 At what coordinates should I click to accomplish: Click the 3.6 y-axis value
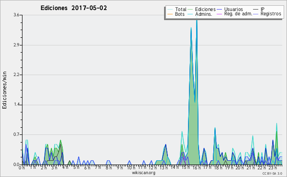[x=16, y=15]
